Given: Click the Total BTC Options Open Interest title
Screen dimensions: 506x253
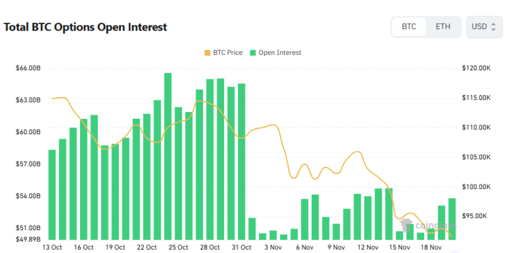Looking at the screenshot, I should 85,27.
